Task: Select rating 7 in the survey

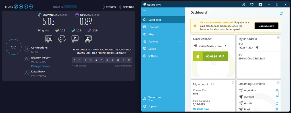Action: [113, 60]
